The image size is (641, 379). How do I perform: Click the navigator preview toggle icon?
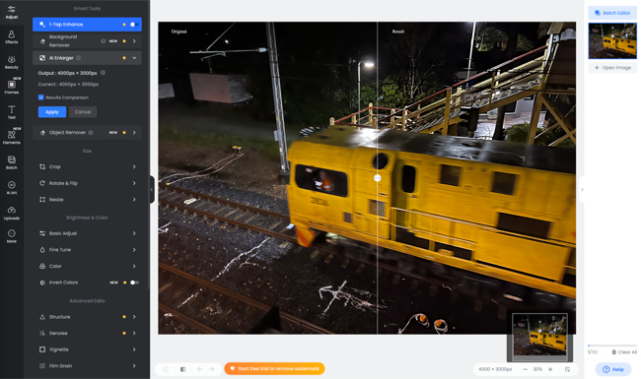(567, 369)
